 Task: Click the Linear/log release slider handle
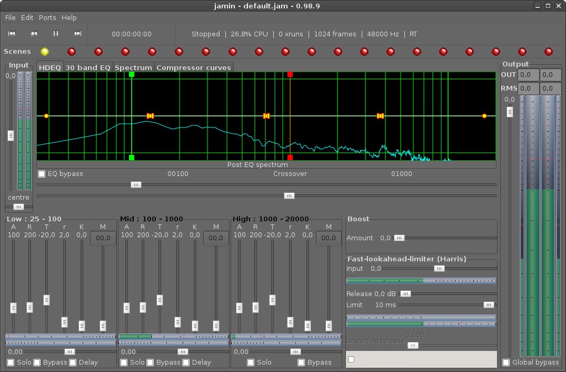pos(413,346)
